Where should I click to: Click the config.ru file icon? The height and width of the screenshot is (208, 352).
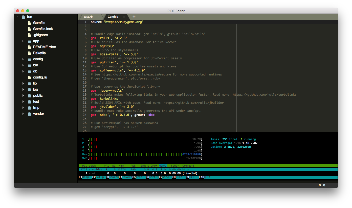(29, 77)
